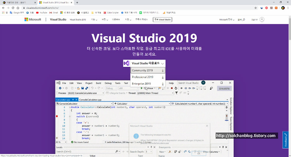Expand the 버전 navigation dropdown
Screen dimensions: 291x157
click(105, 20)
